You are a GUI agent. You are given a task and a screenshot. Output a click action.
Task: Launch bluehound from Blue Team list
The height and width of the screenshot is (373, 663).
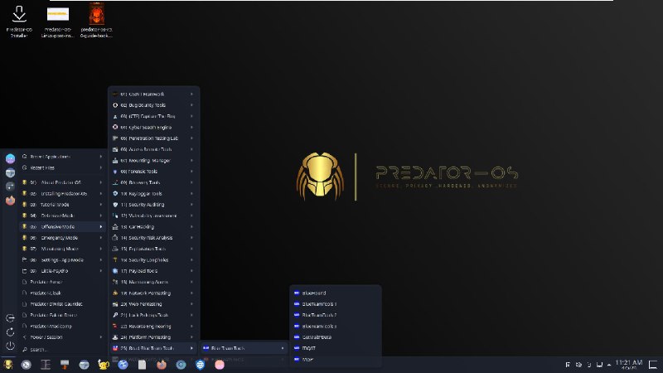point(336,293)
